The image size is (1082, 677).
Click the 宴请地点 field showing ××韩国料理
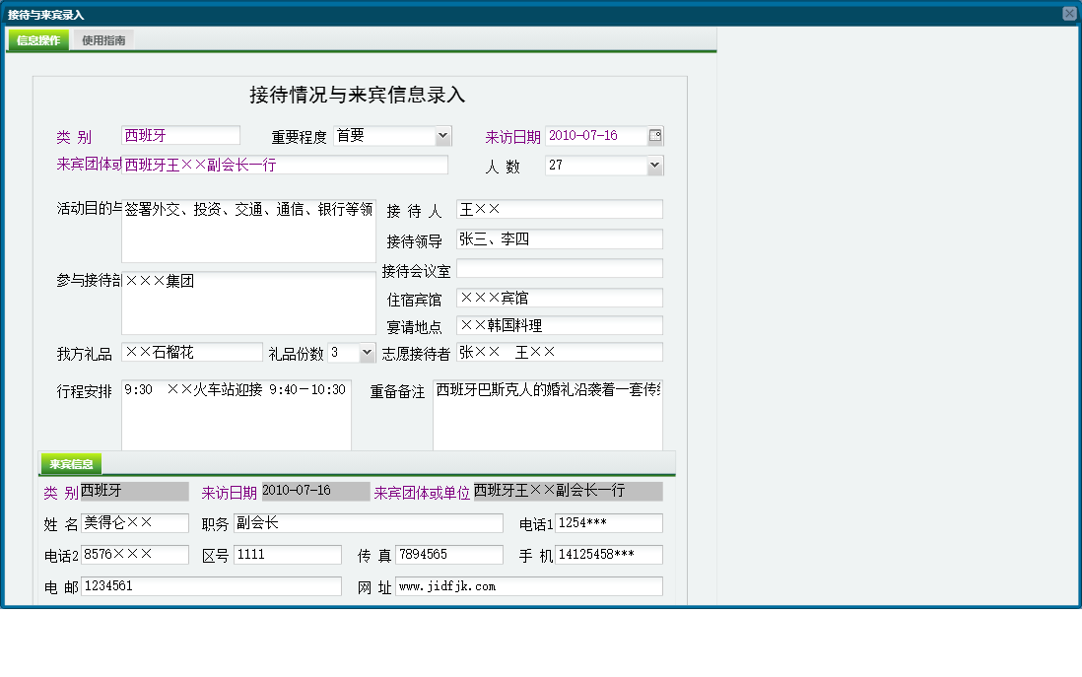pos(559,325)
